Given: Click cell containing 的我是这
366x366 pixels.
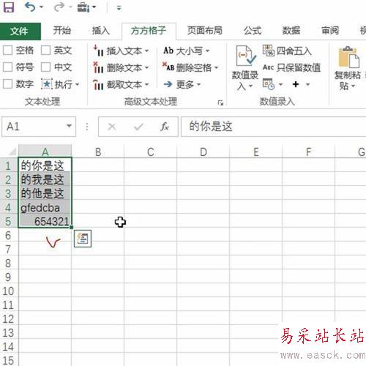Looking at the screenshot, I should [45, 179].
